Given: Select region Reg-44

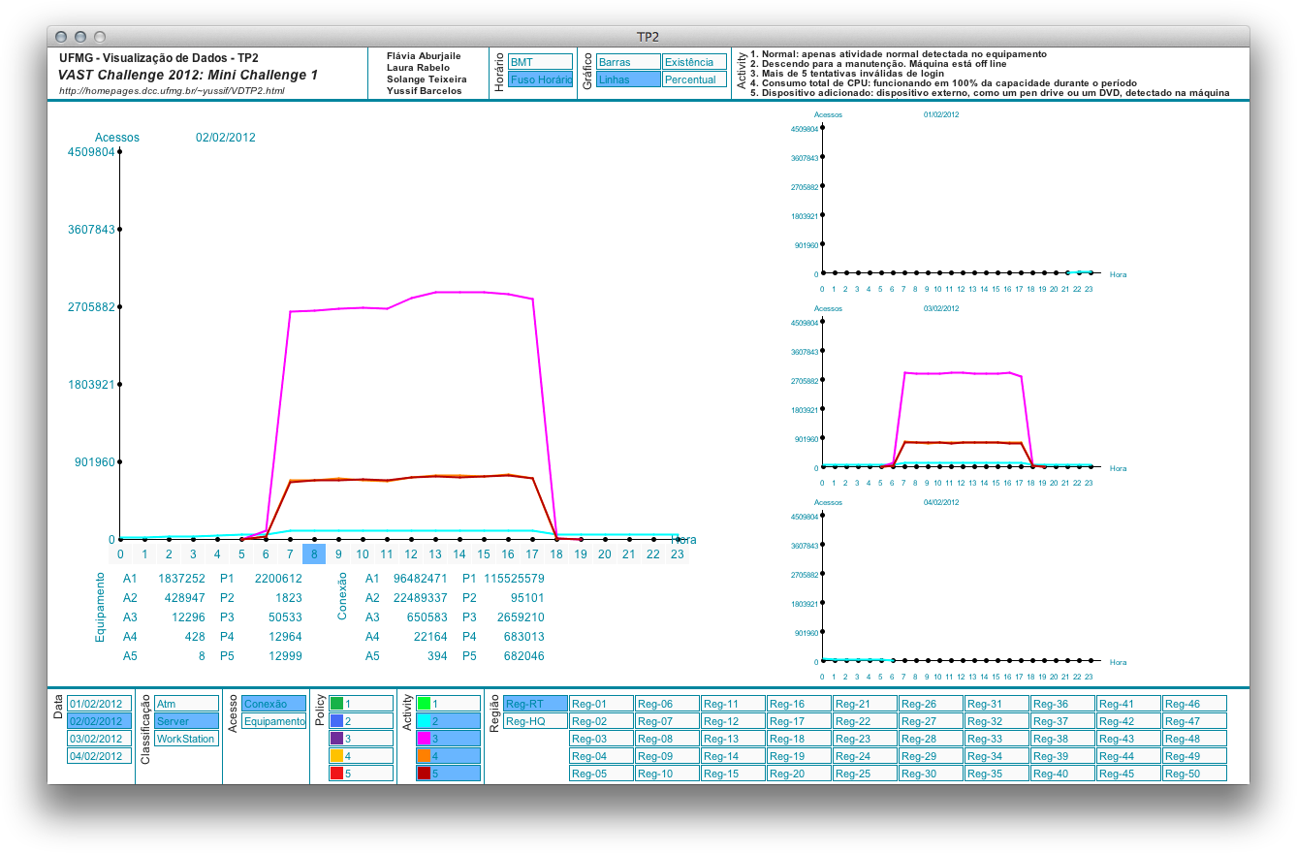Looking at the screenshot, I should 1128,756.
